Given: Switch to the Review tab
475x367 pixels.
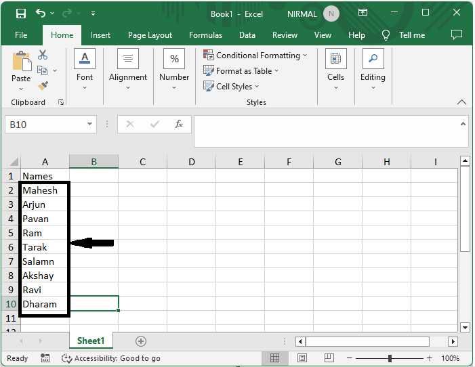Looking at the screenshot, I should coord(285,35).
